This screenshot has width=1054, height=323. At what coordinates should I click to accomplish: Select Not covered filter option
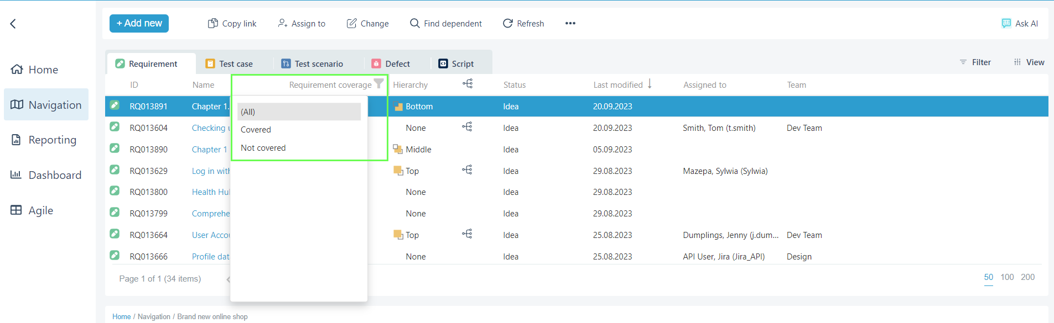click(263, 148)
